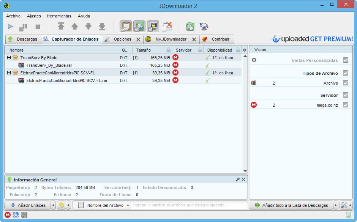
Task: Pause downloads using the toolbar pause icon
Action: [x=23, y=27]
